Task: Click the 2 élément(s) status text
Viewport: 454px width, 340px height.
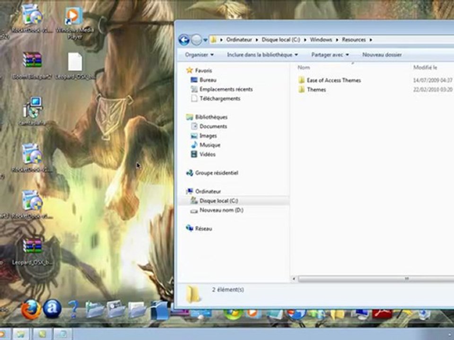Action: point(228,289)
